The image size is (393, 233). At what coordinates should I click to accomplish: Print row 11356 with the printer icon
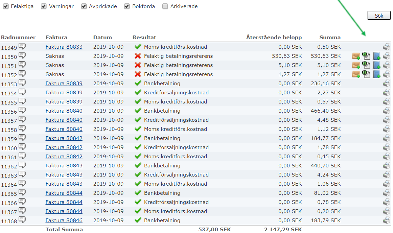click(x=386, y=111)
